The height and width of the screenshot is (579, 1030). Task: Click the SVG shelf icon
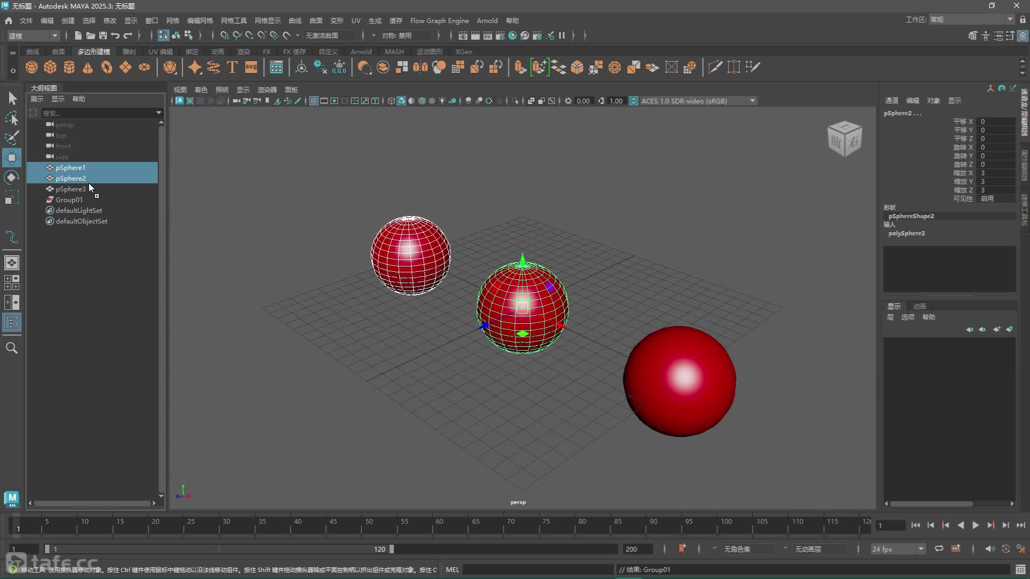click(x=251, y=67)
